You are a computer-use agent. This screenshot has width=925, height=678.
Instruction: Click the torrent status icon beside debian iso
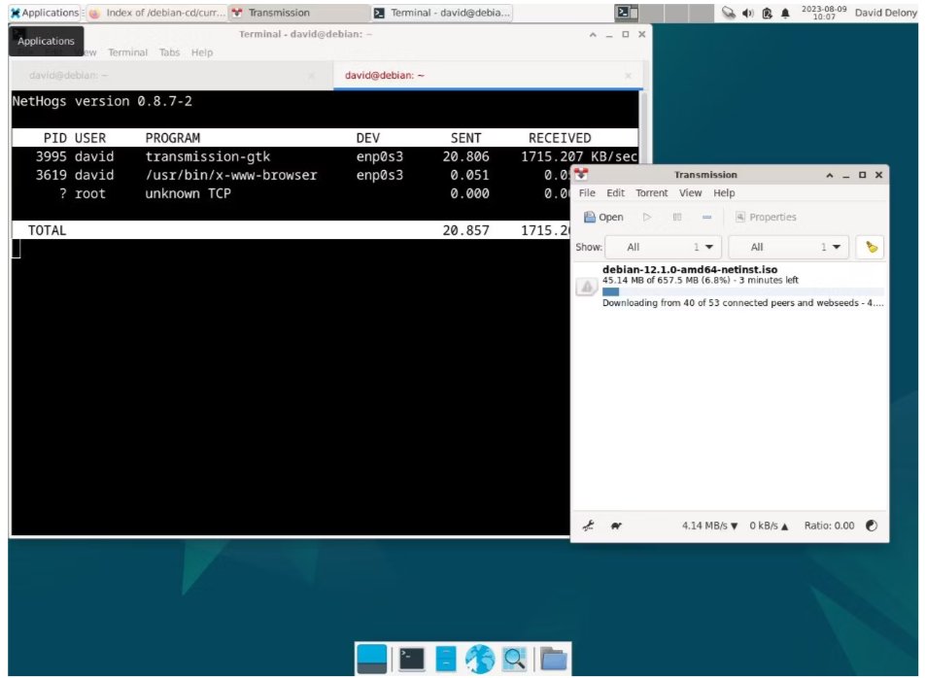coord(587,288)
